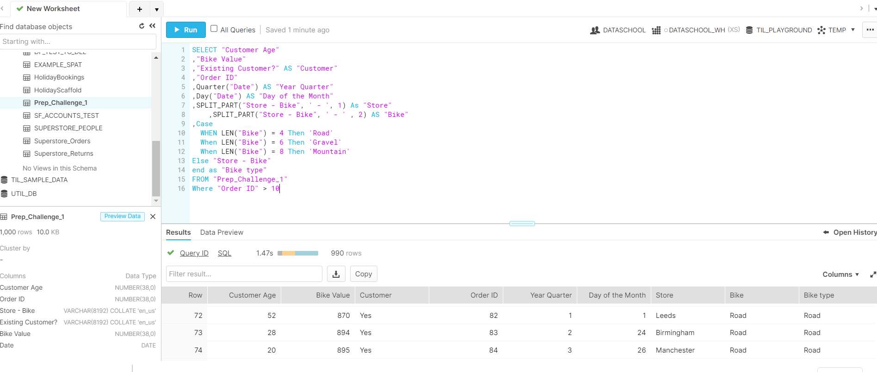Refresh the database objects list
877x372 pixels.
coord(142,26)
